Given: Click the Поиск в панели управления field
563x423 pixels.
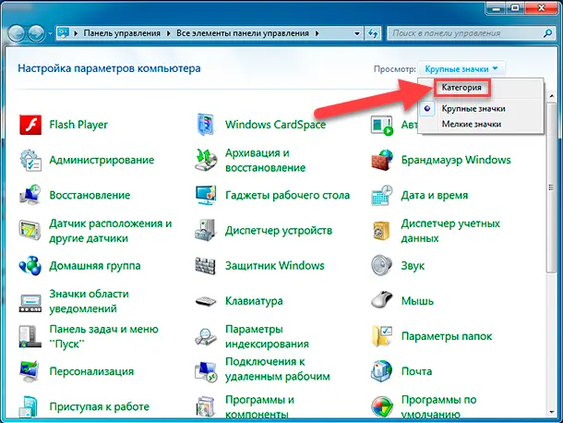Looking at the screenshot, I should pos(471,33).
